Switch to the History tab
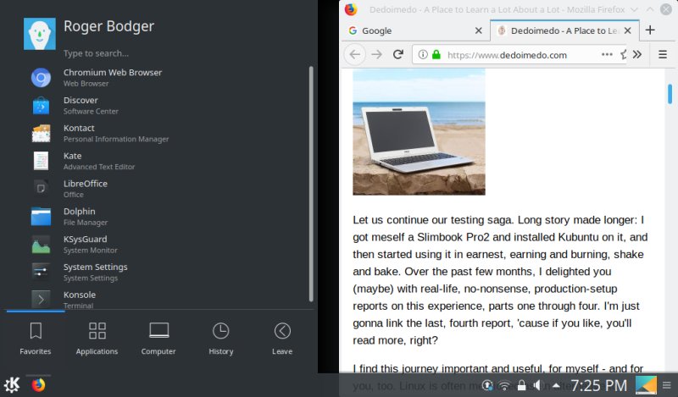The image size is (678, 397). 220,339
